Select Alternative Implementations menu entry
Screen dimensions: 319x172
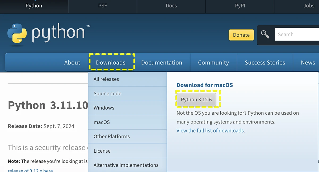(x=128, y=165)
